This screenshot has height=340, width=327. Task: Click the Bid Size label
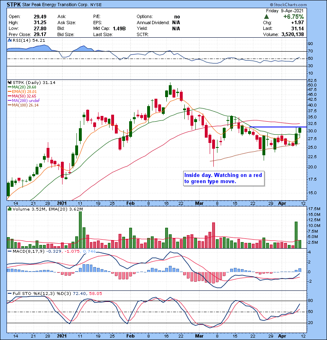pos(66,34)
